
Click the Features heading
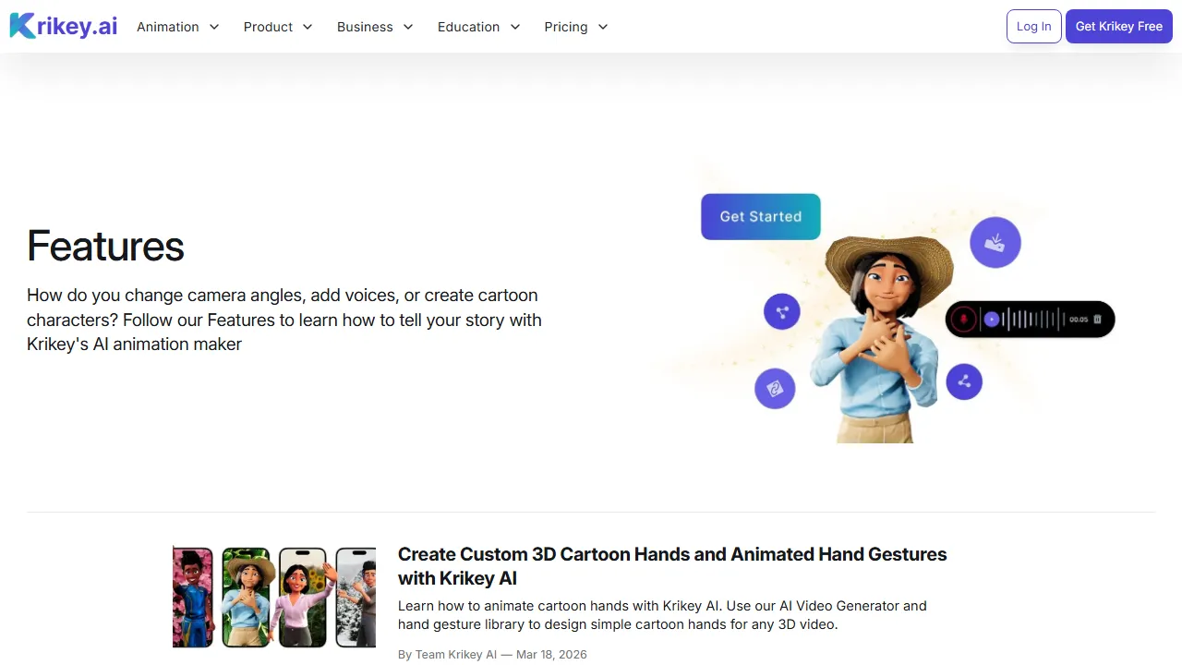tap(105, 246)
